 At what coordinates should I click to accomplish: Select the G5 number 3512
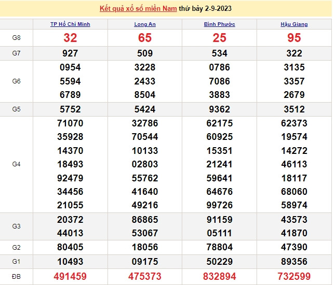(294, 109)
